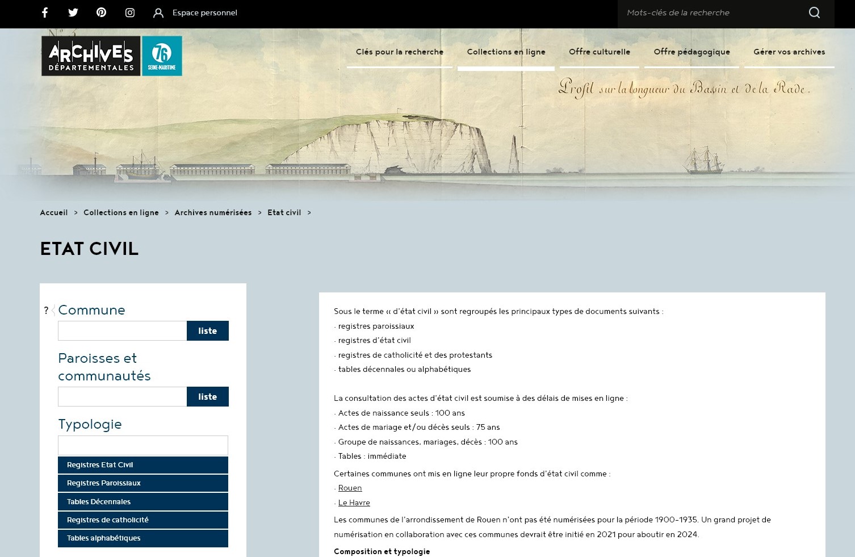Click the search magnifier icon
Viewport: 855px width, 557px height.
pyautogui.click(x=814, y=12)
